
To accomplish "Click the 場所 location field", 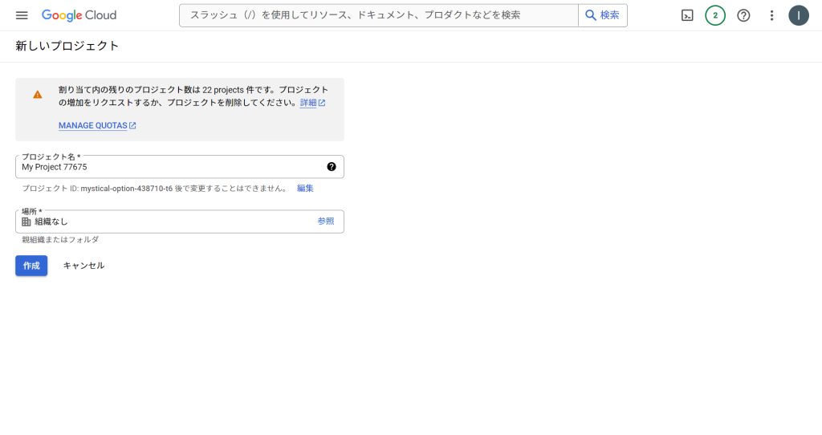I will point(180,222).
